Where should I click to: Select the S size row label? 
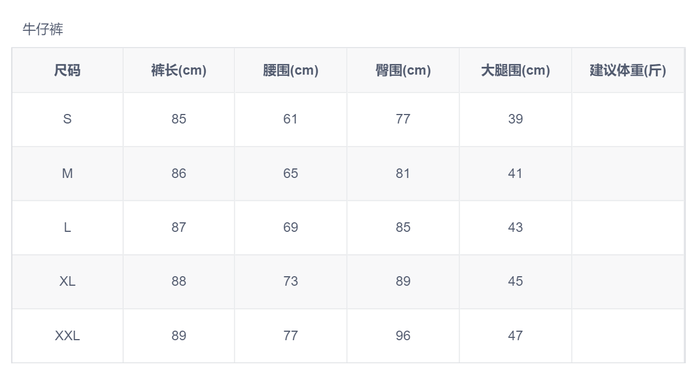(67, 119)
